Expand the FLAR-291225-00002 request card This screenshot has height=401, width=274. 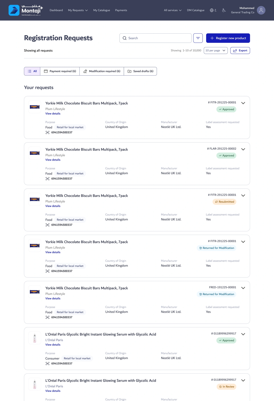[x=243, y=149]
